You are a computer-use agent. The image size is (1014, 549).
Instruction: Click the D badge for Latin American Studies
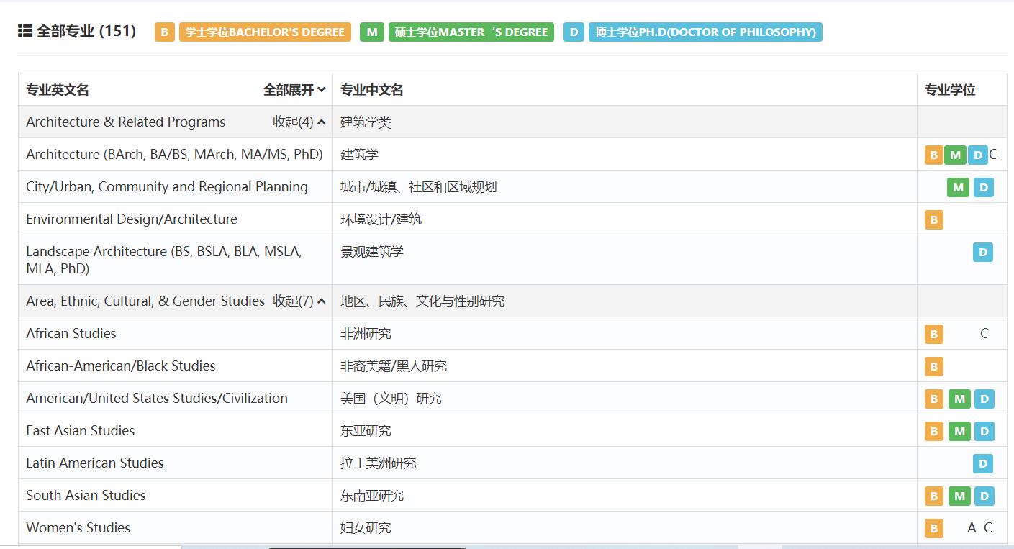pos(983,463)
